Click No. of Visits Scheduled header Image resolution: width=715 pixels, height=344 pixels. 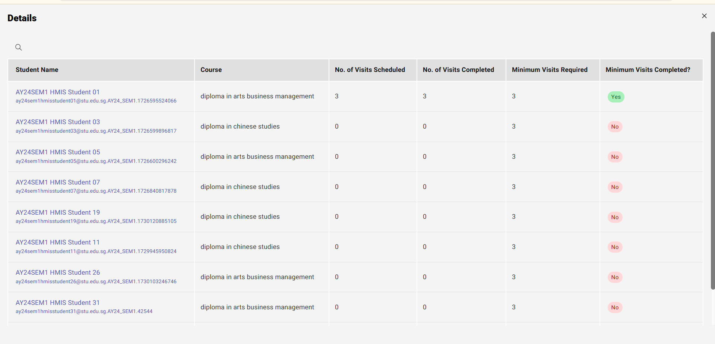click(x=370, y=70)
